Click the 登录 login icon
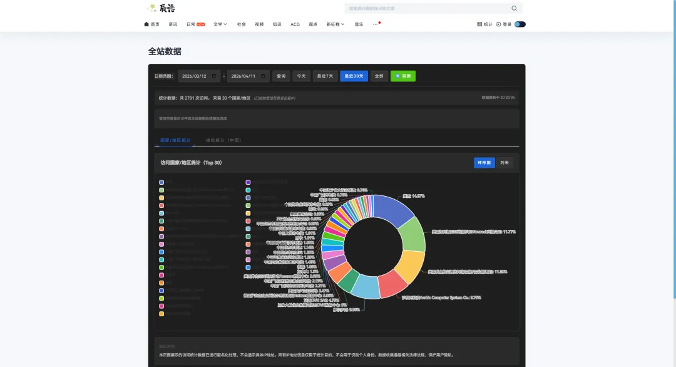The width and height of the screenshot is (676, 367). click(x=499, y=24)
